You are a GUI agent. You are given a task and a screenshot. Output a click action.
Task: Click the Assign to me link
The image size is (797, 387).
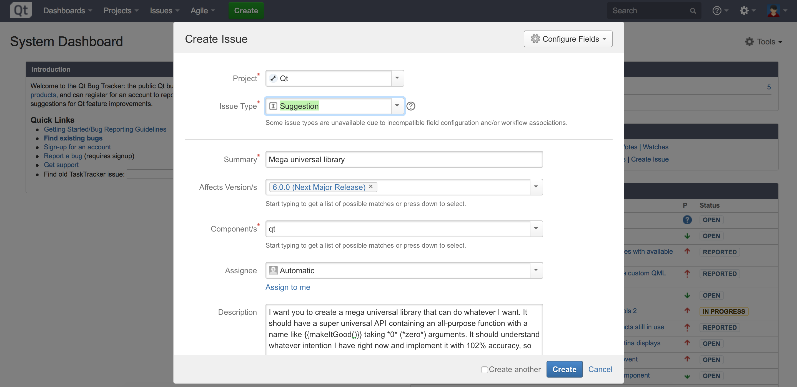click(x=287, y=287)
